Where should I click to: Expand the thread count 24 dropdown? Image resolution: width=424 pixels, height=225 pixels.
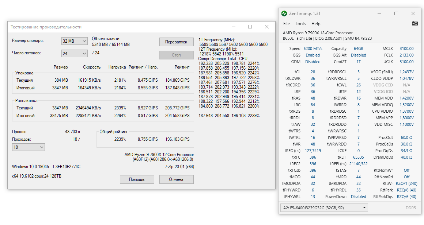pos(74,53)
